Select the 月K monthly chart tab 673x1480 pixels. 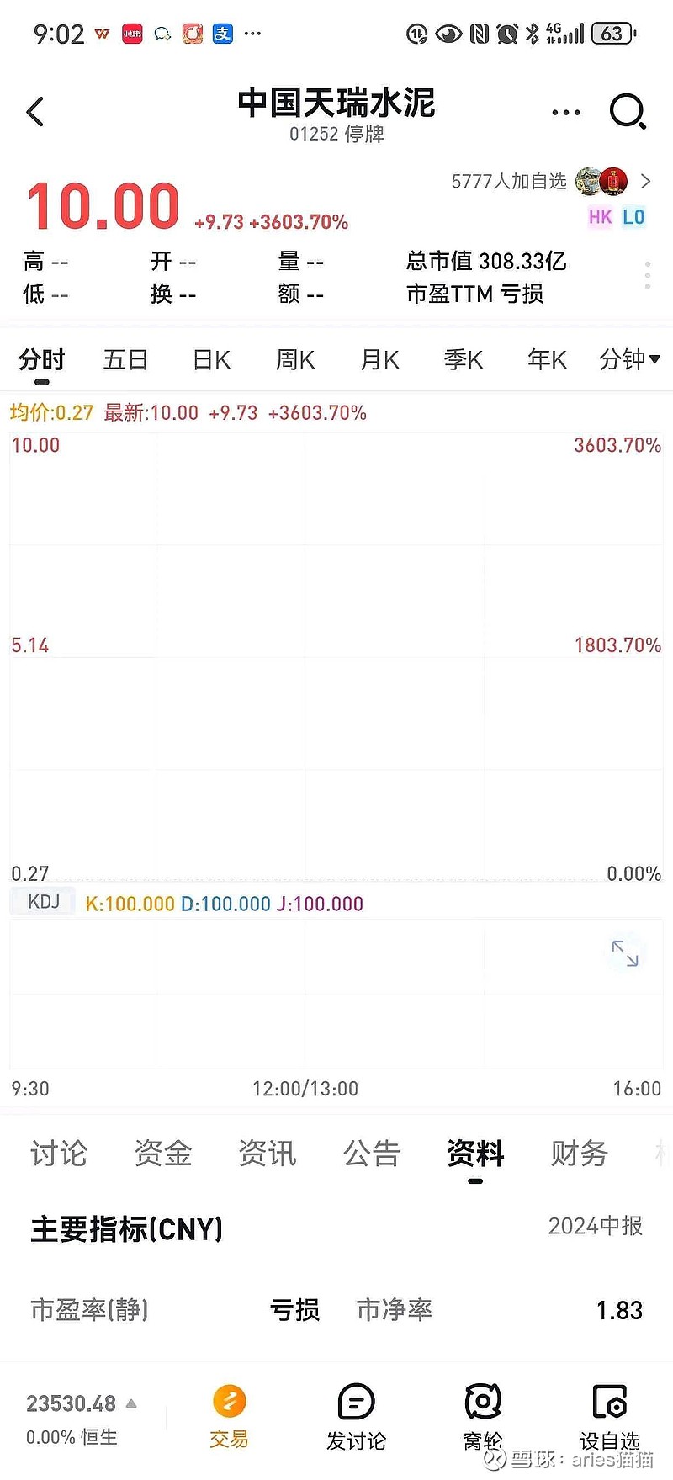[x=379, y=360]
